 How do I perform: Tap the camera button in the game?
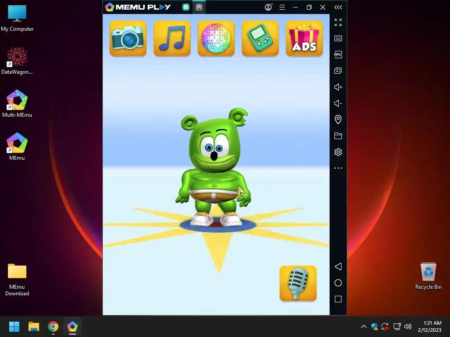[x=128, y=38]
